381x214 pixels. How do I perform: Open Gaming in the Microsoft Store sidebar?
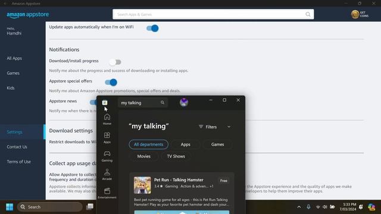pyautogui.click(x=107, y=156)
